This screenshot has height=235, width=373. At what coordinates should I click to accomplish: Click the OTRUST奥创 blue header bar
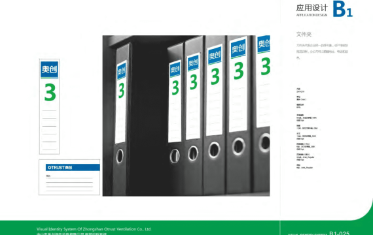[73, 167]
